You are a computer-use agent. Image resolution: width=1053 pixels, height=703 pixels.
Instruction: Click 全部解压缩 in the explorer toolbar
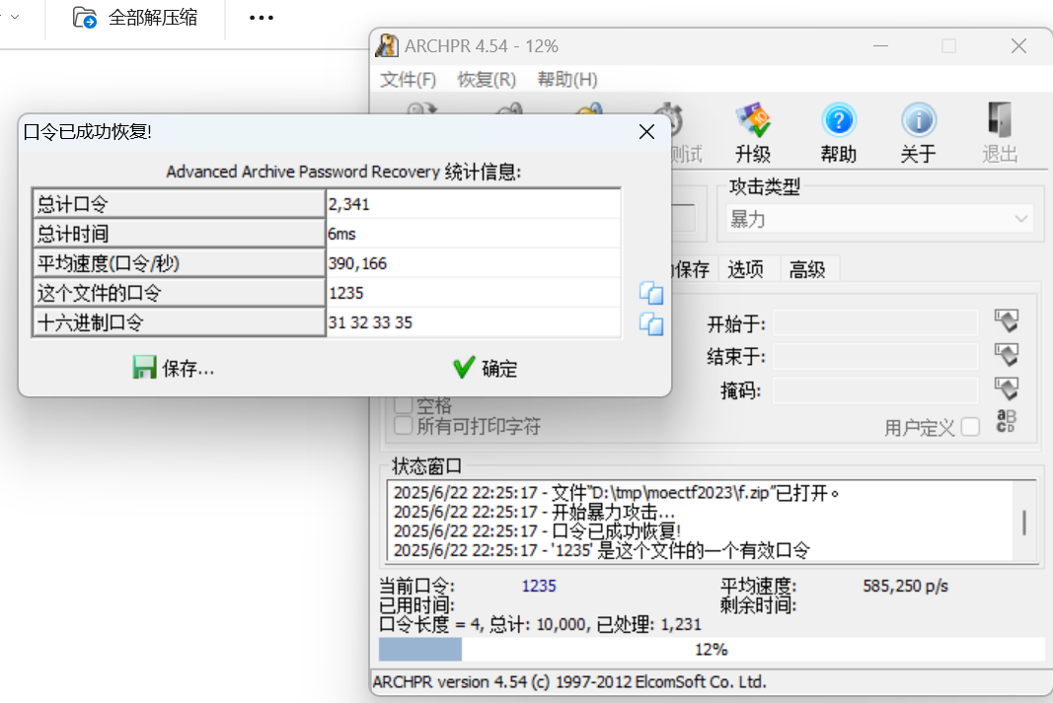[x=135, y=18]
